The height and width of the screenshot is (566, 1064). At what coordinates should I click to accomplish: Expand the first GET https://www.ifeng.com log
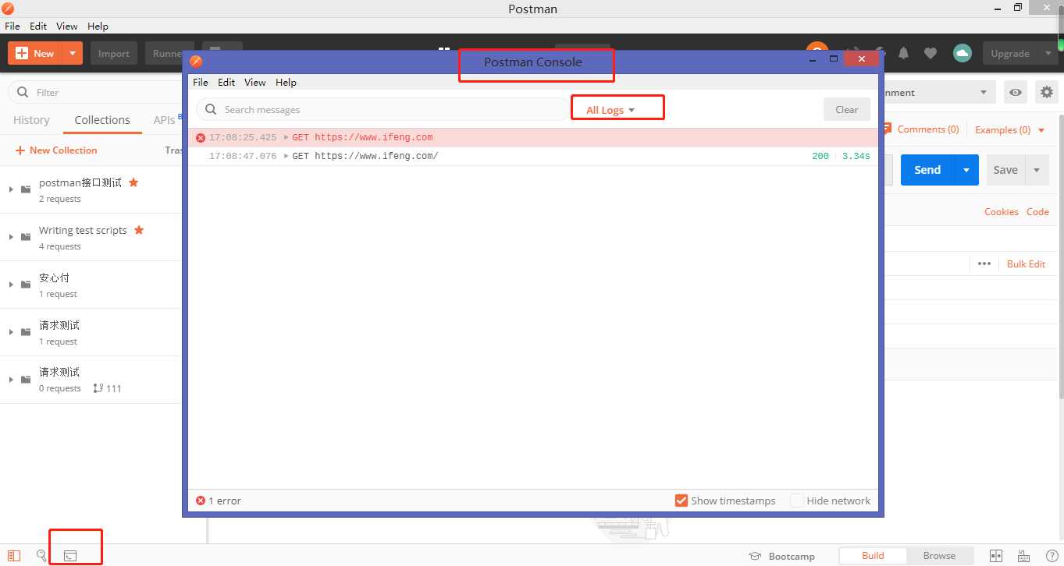point(286,137)
